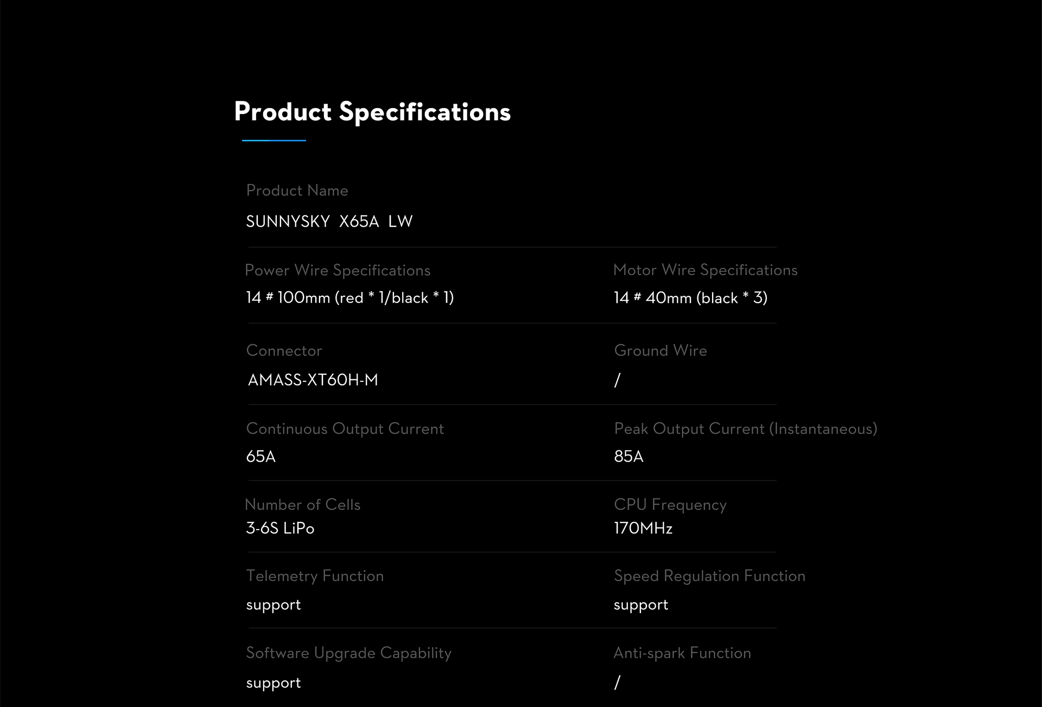The image size is (1042, 707).
Task: Select the SUNNYSKY X65A LW product name
Action: 329,221
